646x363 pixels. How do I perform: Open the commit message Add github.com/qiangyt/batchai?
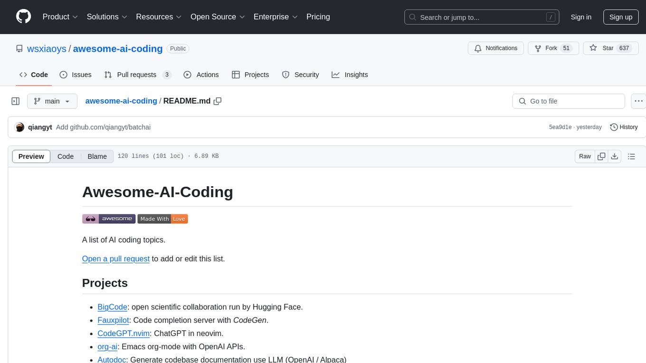coord(103,127)
